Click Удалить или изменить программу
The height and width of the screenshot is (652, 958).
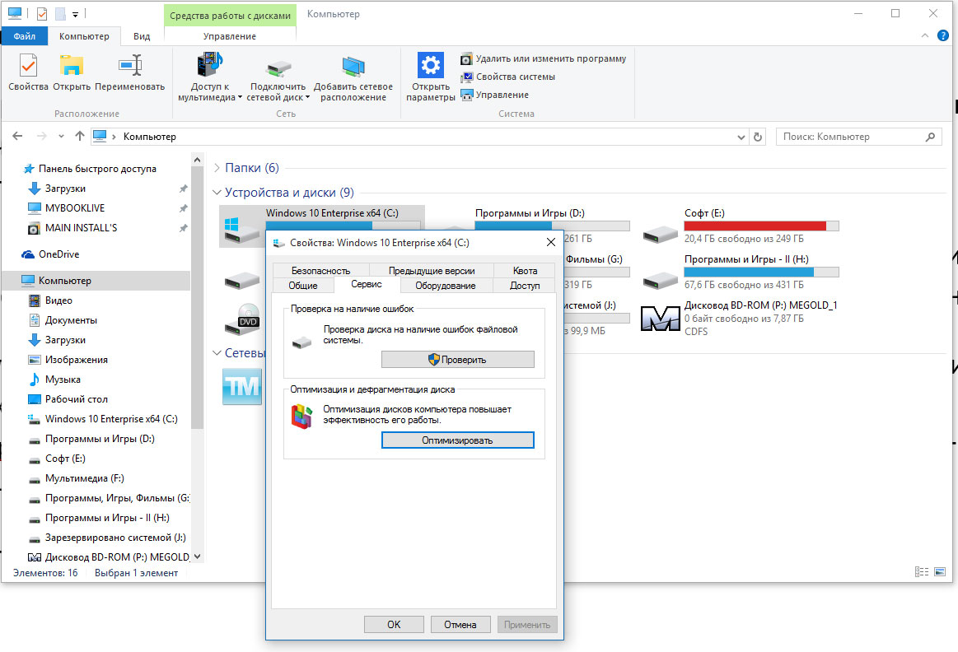pyautogui.click(x=543, y=58)
